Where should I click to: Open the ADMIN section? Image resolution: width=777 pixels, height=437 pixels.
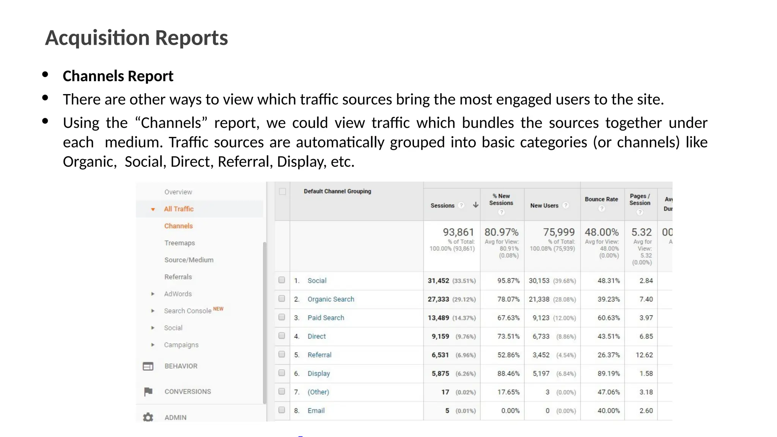coord(175,417)
